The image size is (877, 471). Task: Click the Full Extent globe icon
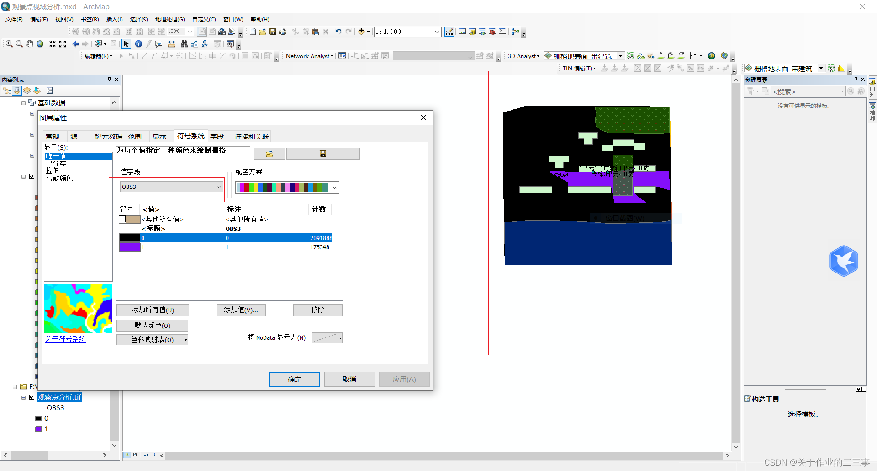point(40,44)
